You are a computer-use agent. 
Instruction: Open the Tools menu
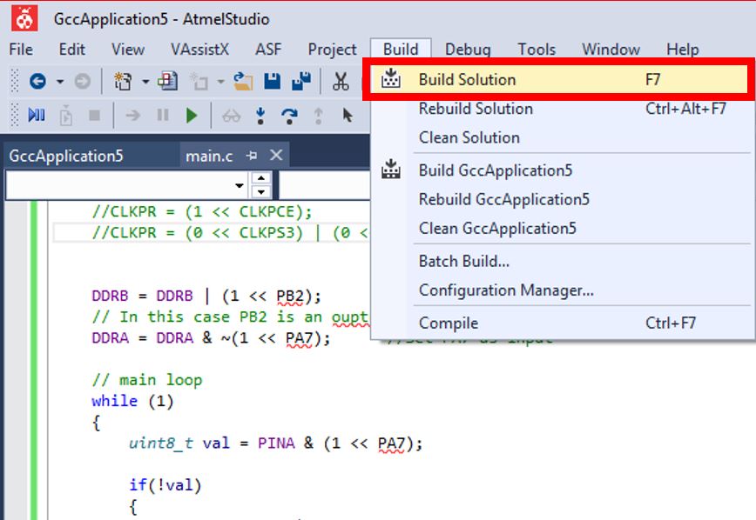[537, 49]
